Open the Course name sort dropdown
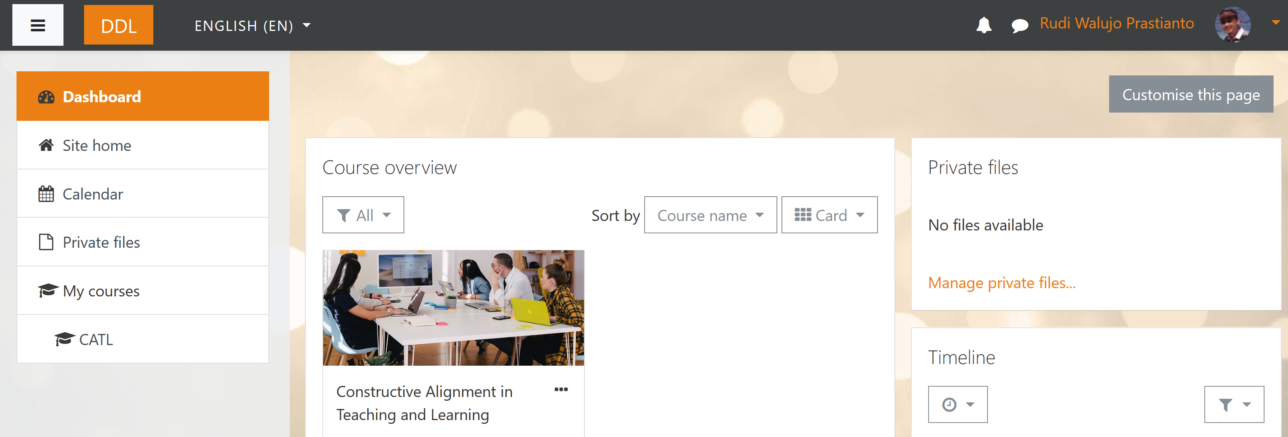 click(x=710, y=215)
